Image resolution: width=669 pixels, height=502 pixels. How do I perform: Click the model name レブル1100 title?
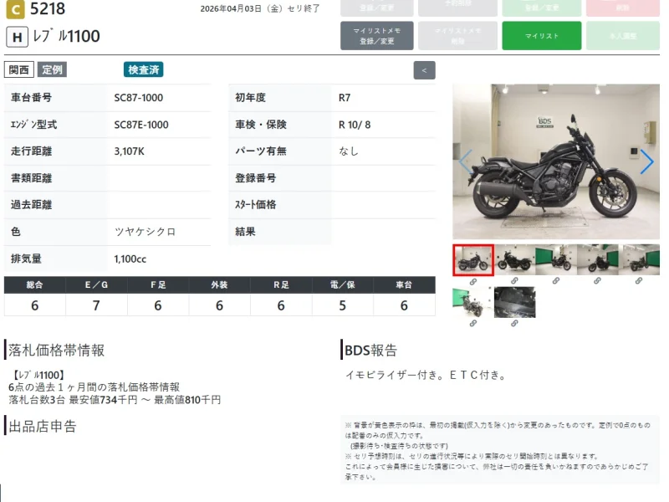[66, 36]
